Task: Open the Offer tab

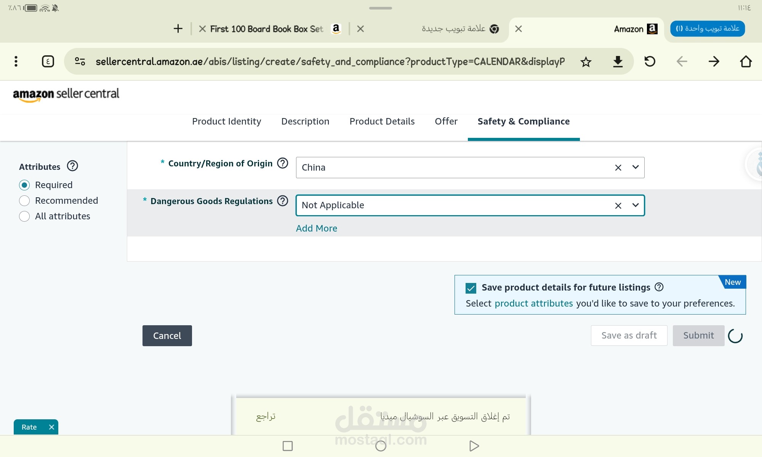Action: (446, 121)
